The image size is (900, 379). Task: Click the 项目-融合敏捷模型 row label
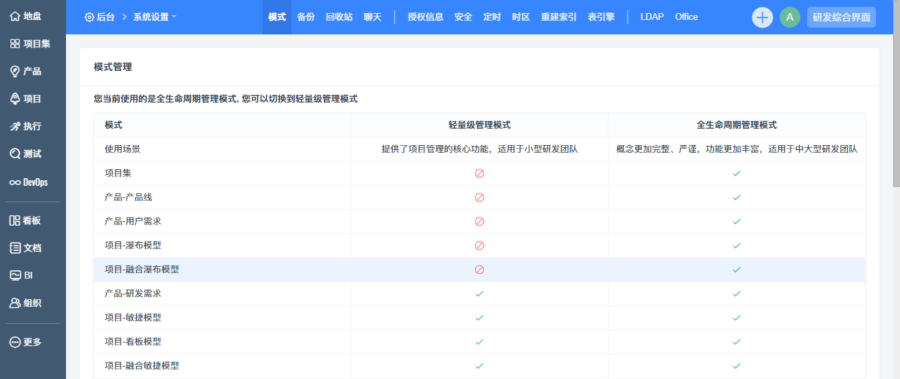coord(142,365)
